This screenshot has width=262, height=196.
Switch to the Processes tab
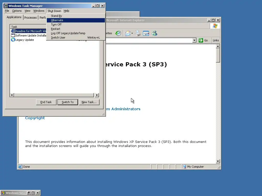coord(30,18)
